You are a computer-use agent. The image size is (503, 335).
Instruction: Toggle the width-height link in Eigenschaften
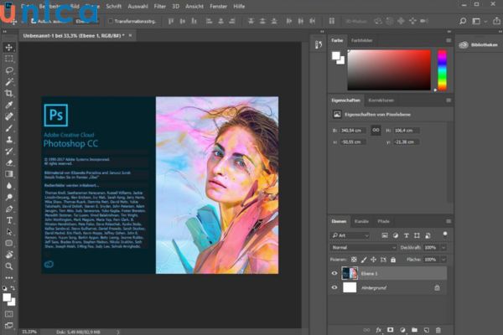pos(376,130)
